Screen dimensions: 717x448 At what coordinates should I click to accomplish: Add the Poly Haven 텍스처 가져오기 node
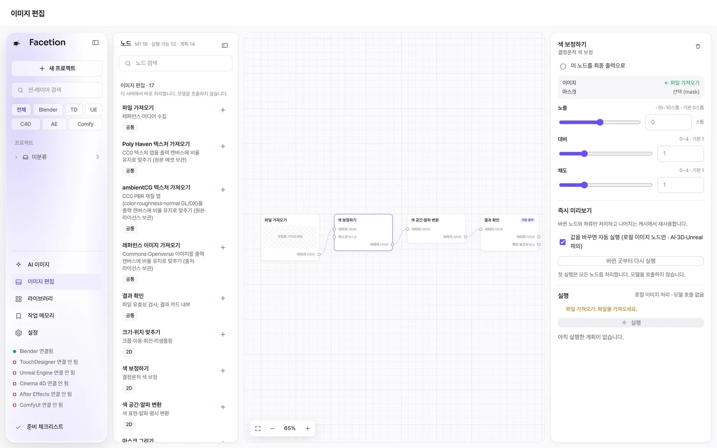(223, 146)
